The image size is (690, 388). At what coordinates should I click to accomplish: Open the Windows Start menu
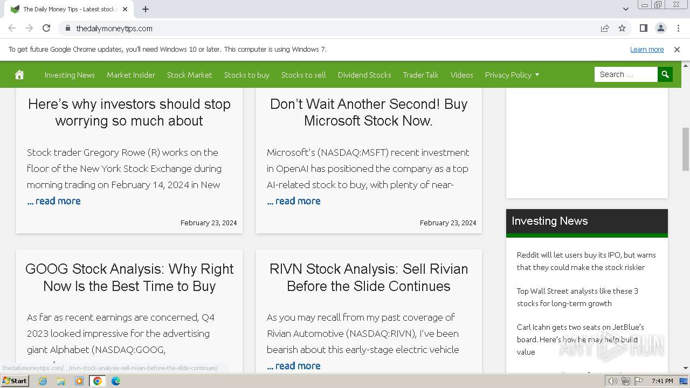coord(15,381)
